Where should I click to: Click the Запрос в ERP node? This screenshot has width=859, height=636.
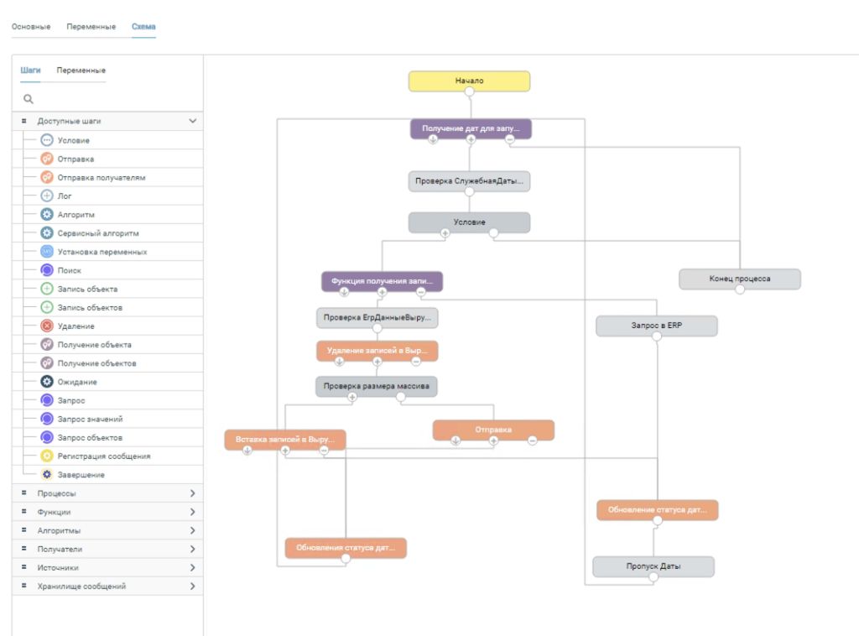point(656,326)
